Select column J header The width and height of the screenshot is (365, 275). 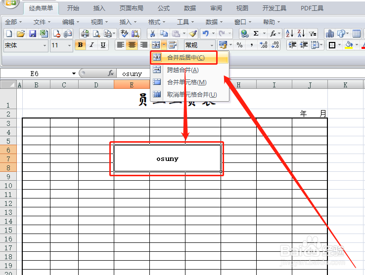click(x=310, y=85)
